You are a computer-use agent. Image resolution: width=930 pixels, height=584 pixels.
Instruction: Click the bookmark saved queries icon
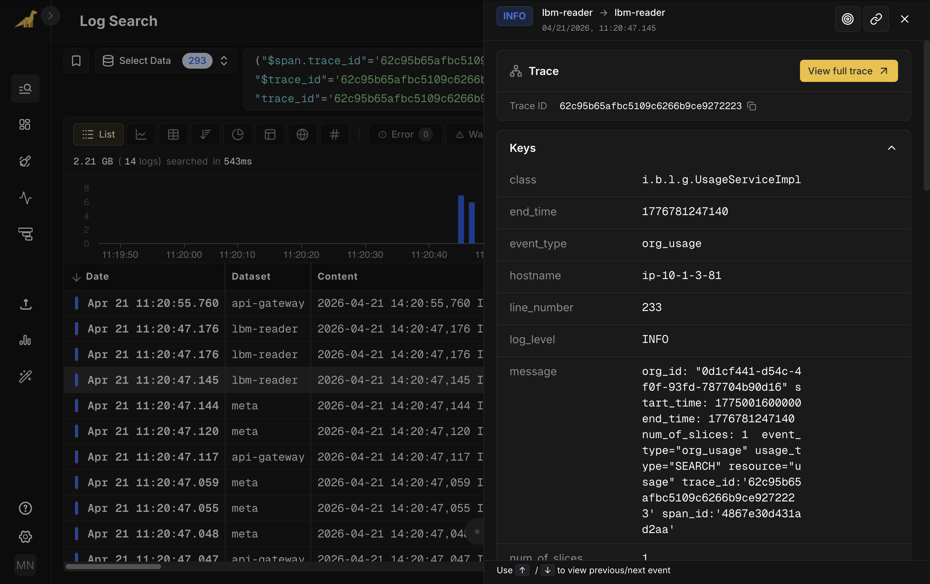[76, 61]
